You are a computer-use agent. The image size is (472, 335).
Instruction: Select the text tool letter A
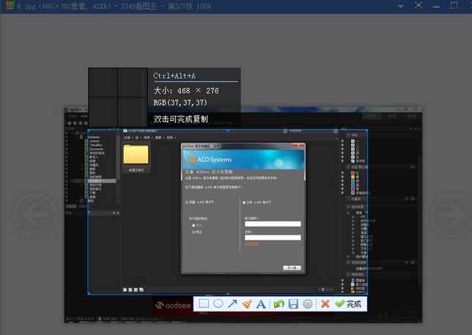click(260, 304)
